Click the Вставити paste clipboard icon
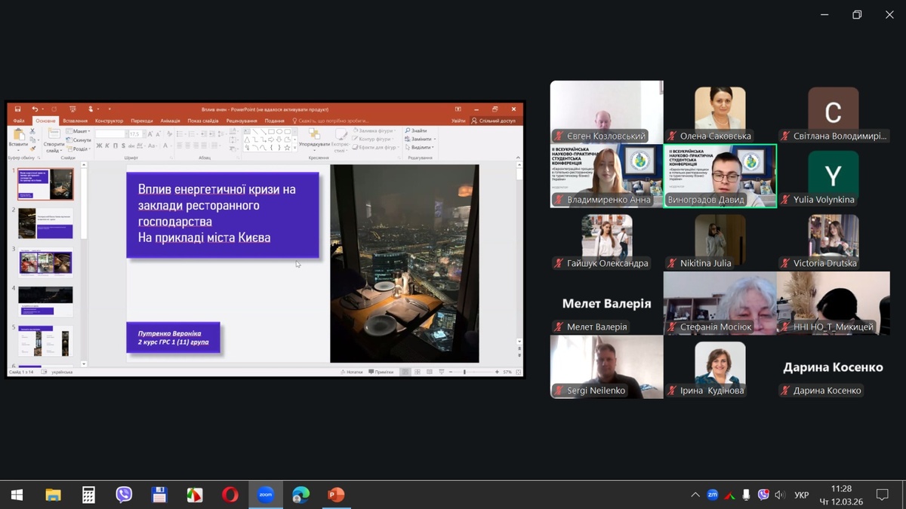906x509 pixels. pyautogui.click(x=18, y=135)
